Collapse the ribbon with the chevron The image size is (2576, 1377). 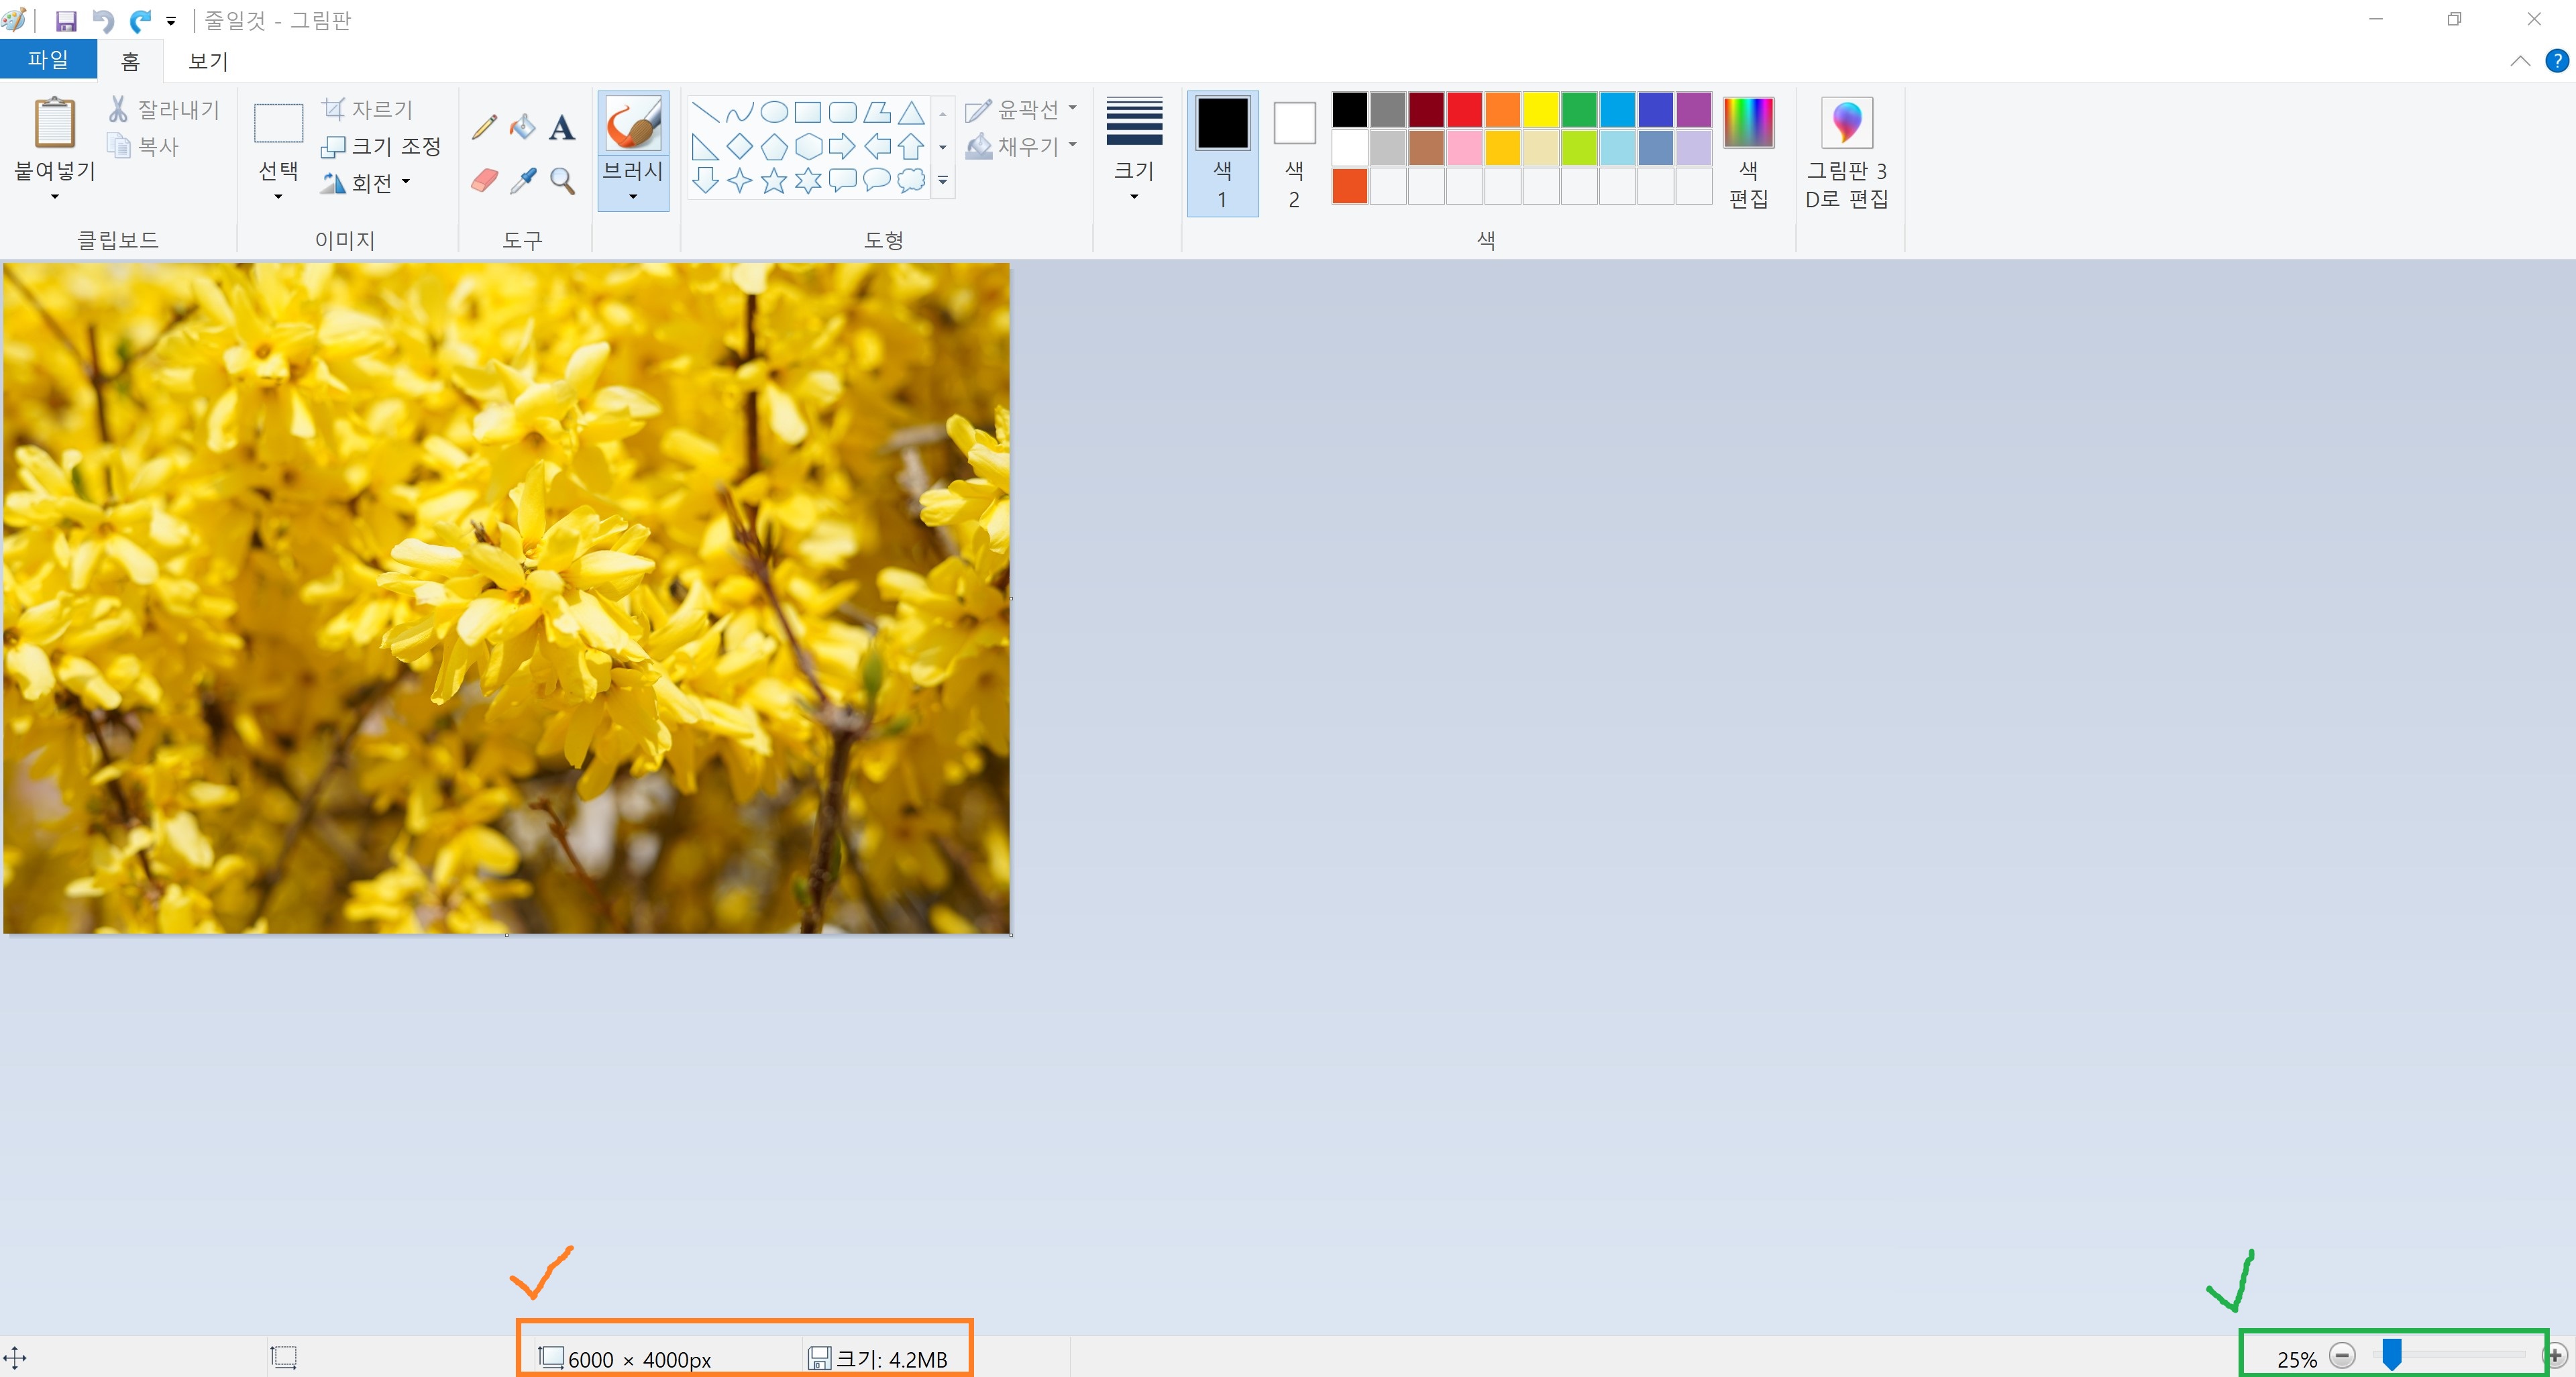click(2520, 62)
